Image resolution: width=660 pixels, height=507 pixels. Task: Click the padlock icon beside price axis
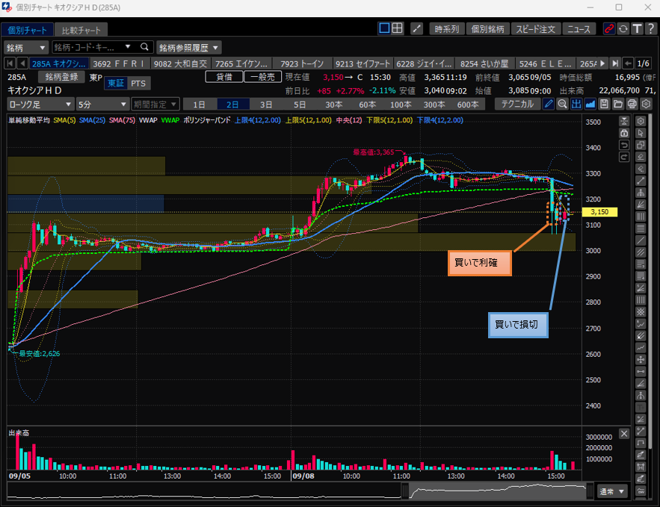[x=623, y=132]
